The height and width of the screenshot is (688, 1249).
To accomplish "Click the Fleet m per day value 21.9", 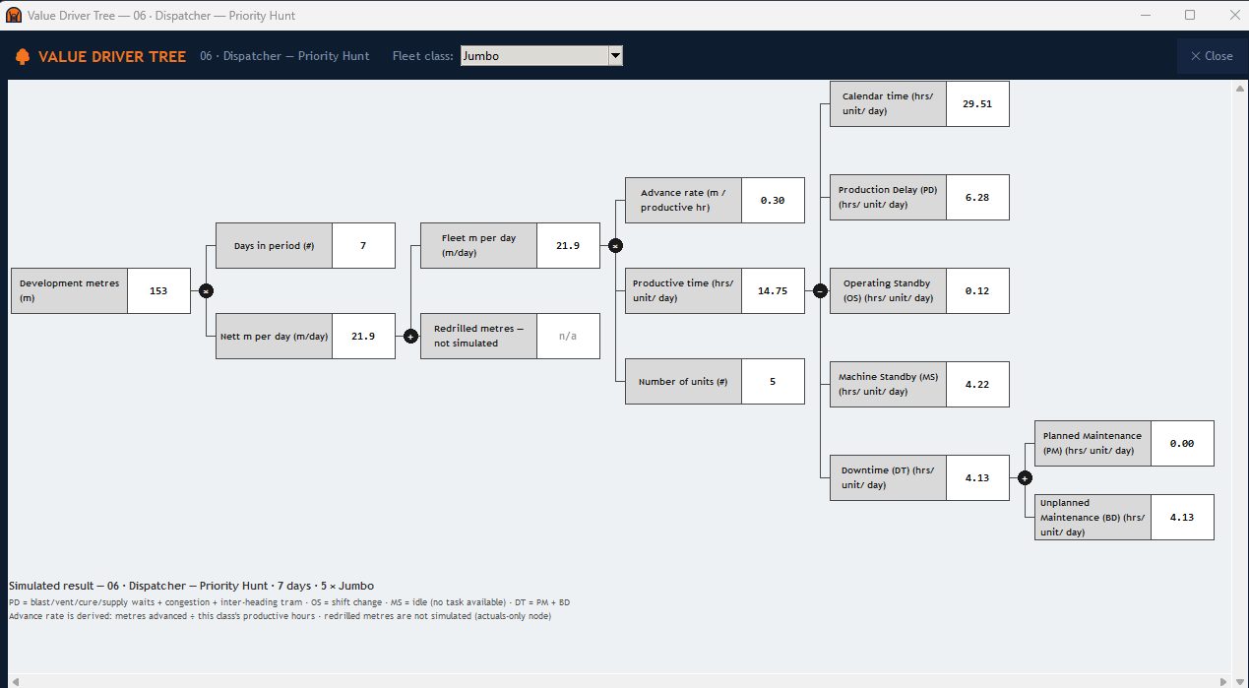I will point(568,245).
